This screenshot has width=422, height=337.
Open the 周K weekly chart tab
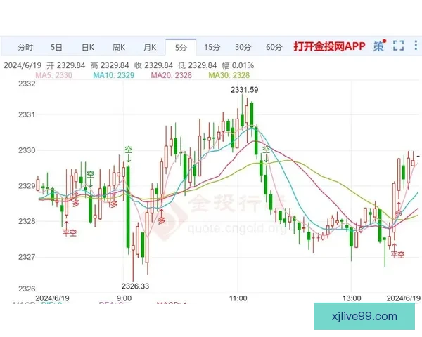click(118, 47)
